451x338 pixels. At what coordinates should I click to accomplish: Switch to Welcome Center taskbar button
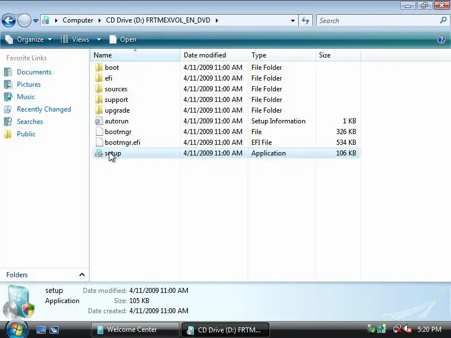click(135, 330)
